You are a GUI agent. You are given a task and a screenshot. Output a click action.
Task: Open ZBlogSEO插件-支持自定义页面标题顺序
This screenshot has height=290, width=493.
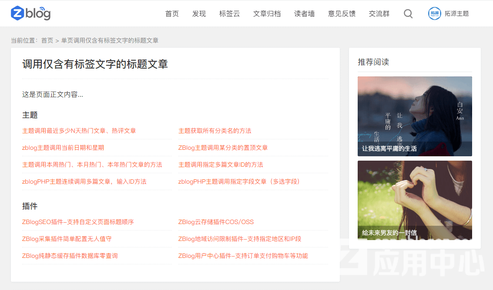tap(78, 222)
